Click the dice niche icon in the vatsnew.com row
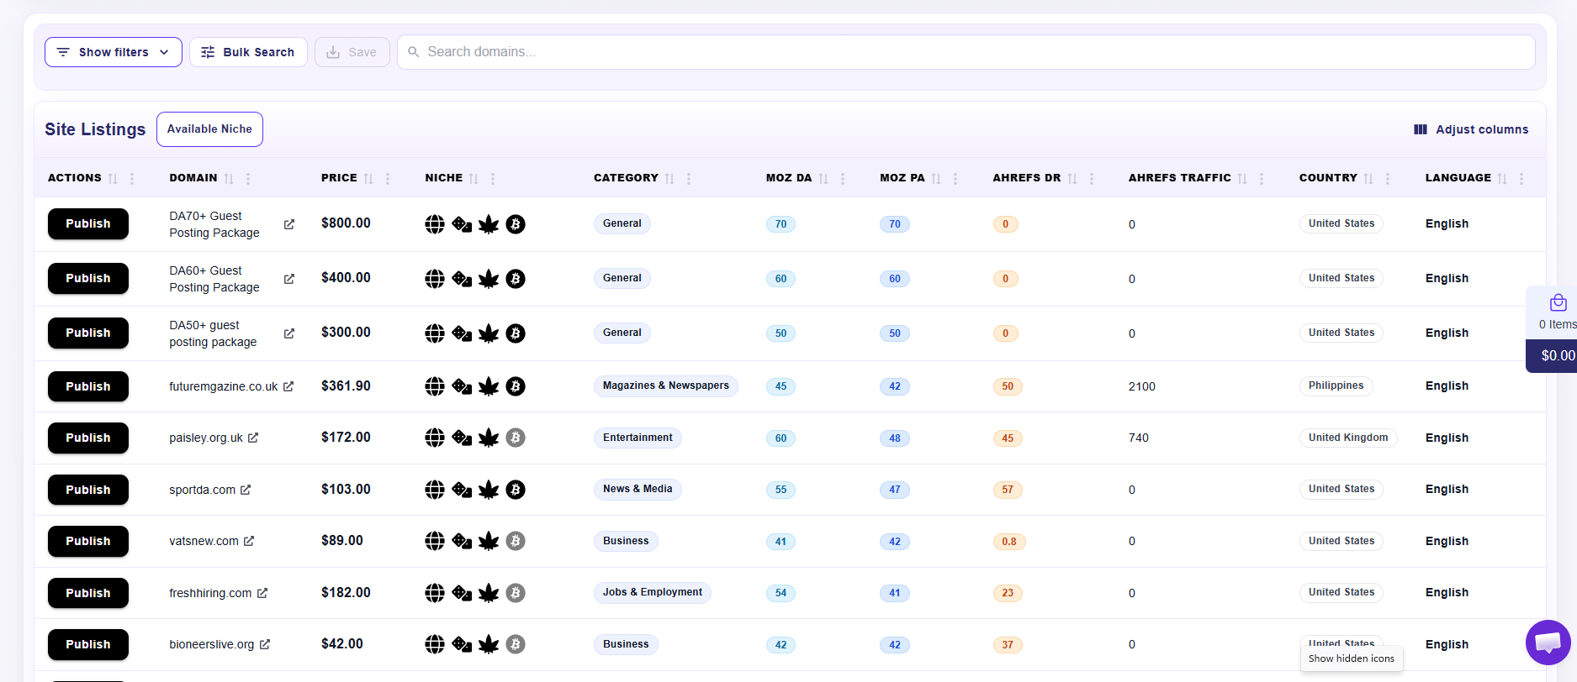Image resolution: width=1577 pixels, height=682 pixels. [x=462, y=541]
